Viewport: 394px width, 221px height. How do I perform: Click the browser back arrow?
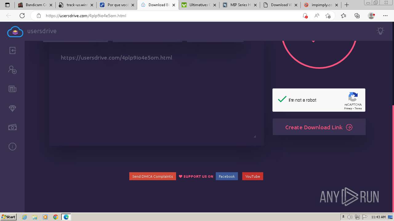pyautogui.click(x=9, y=16)
